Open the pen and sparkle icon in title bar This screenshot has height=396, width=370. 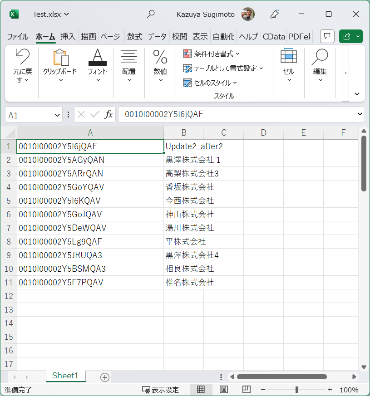(x=275, y=14)
